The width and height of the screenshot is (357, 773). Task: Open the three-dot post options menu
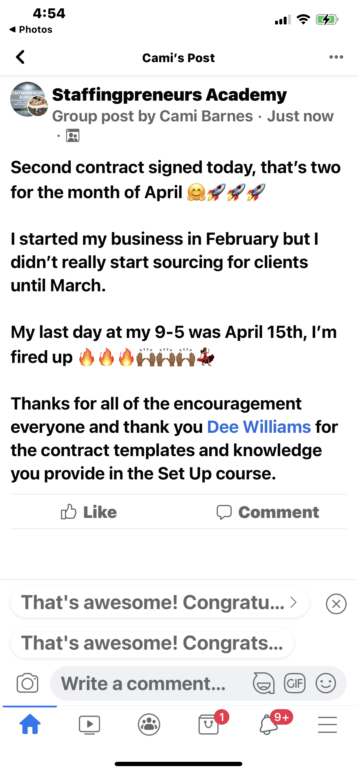click(x=336, y=57)
